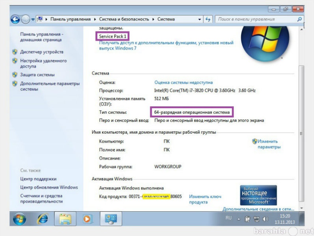Click the Forward navigation arrow
The width and height of the screenshot is (314, 236).
pos(26,19)
